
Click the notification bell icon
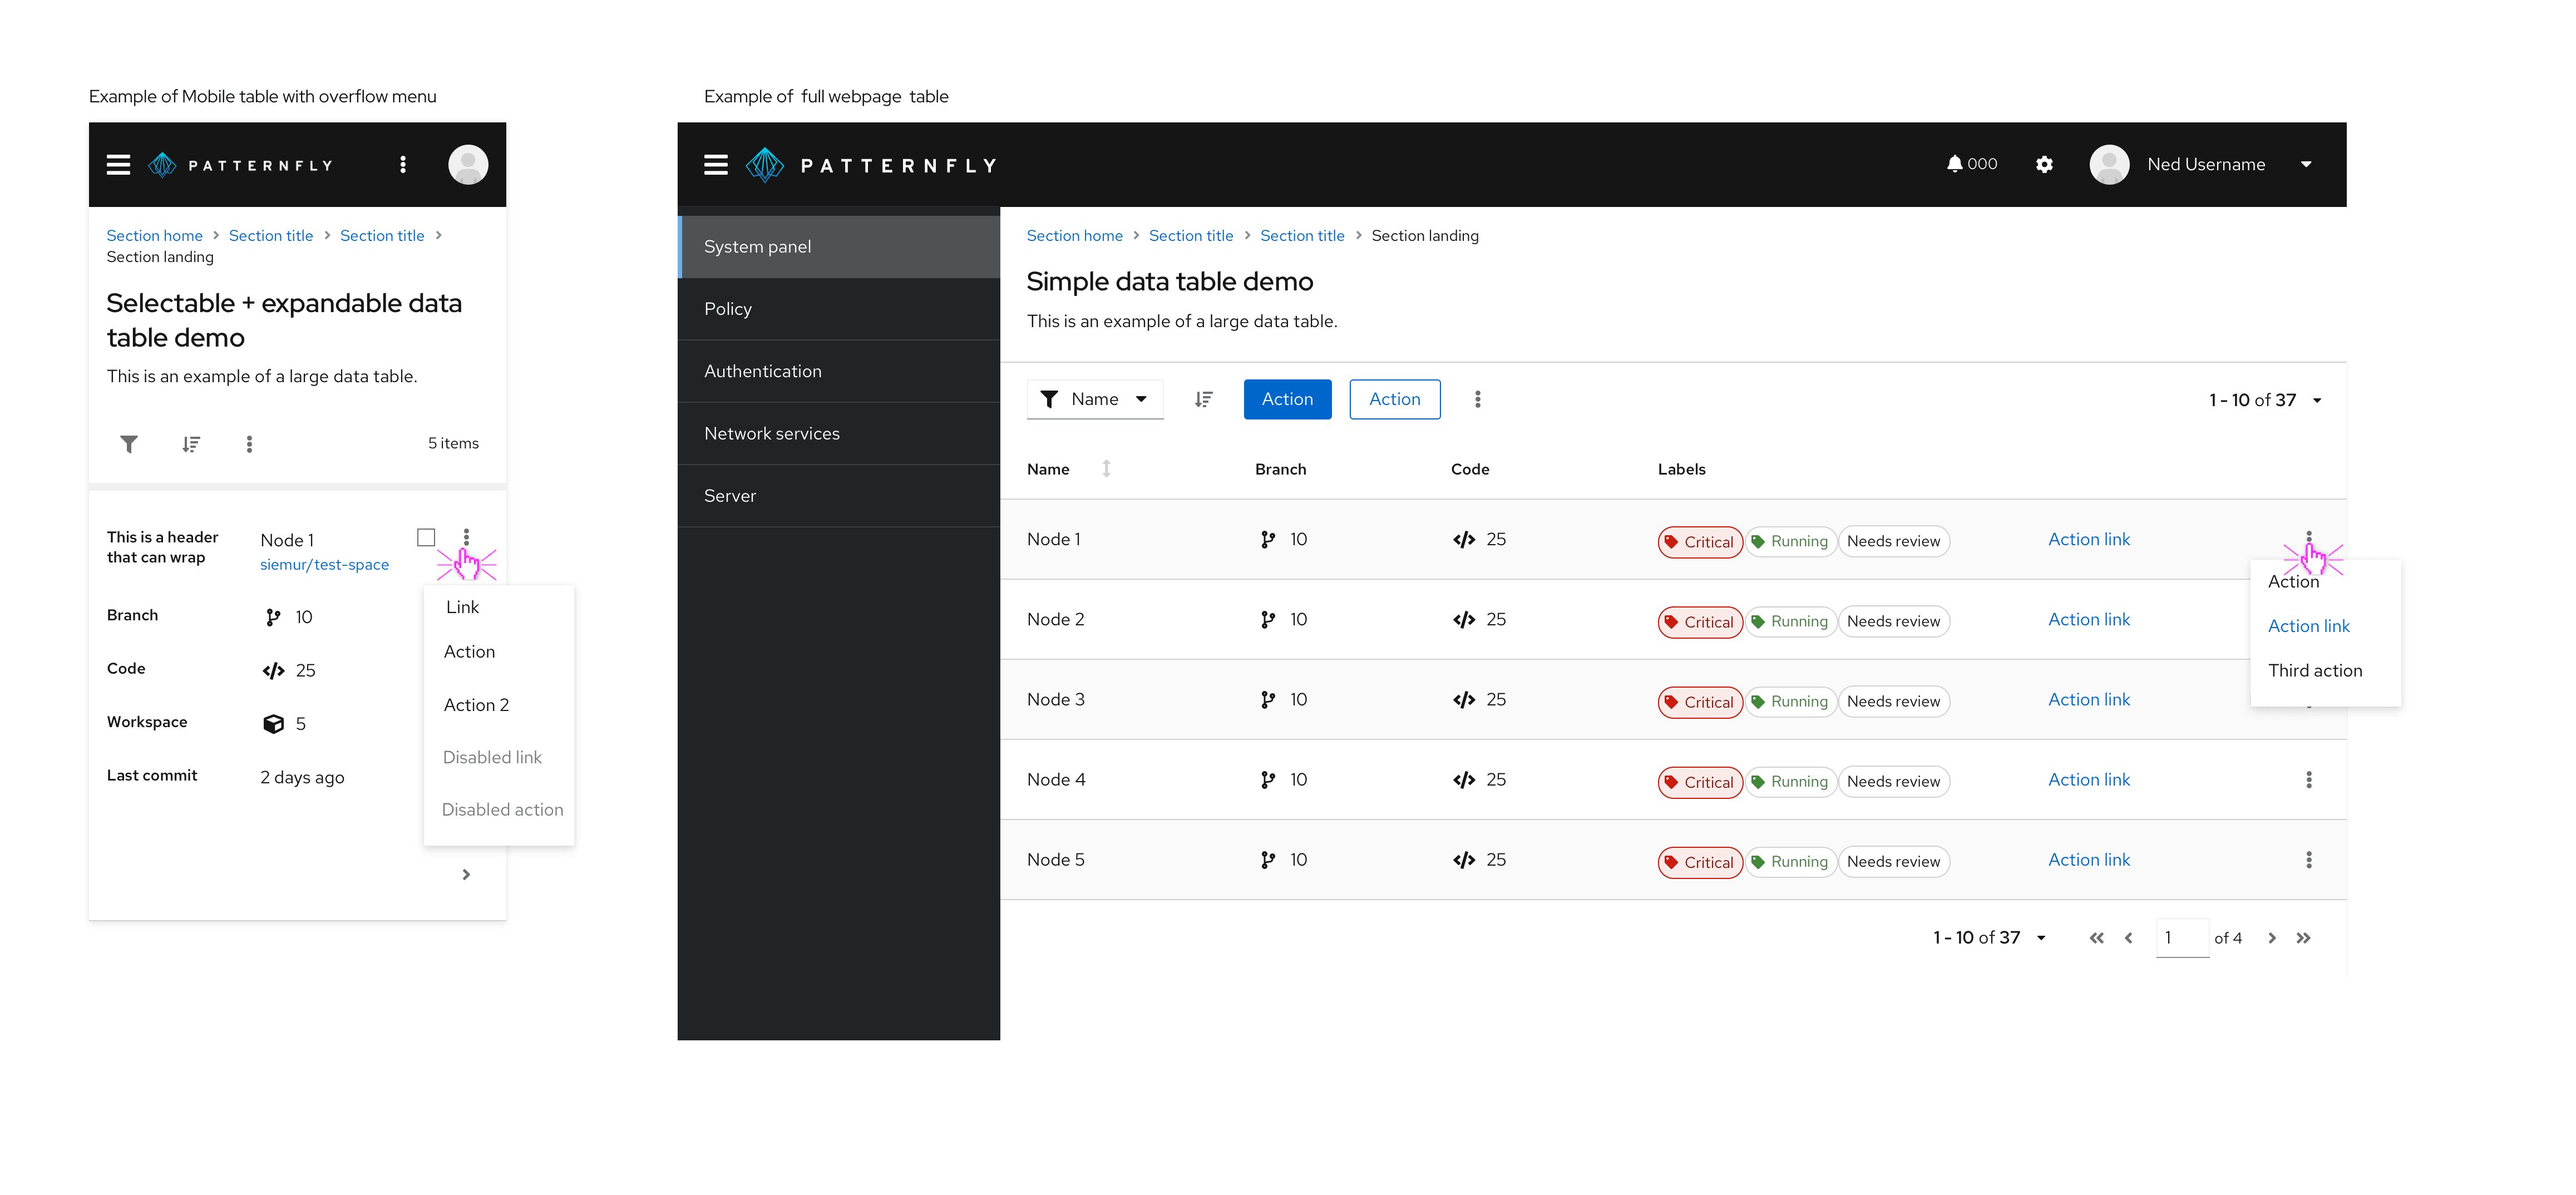click(x=1954, y=164)
